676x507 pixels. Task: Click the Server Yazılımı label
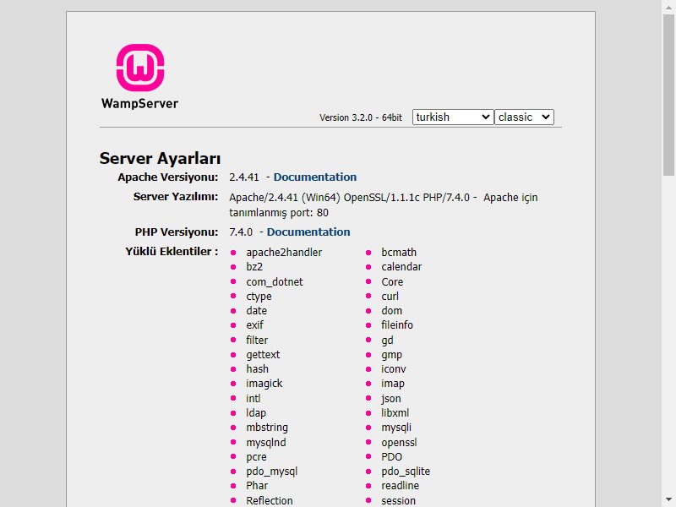[x=176, y=197]
